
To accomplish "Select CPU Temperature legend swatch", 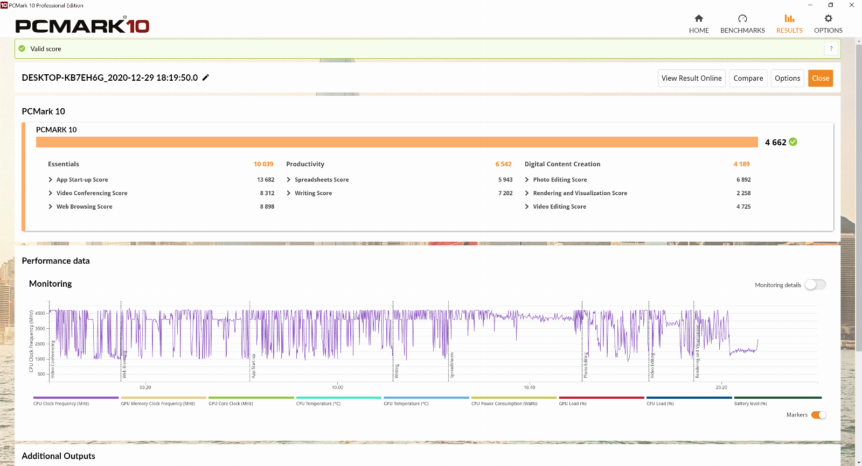I will tap(339, 398).
